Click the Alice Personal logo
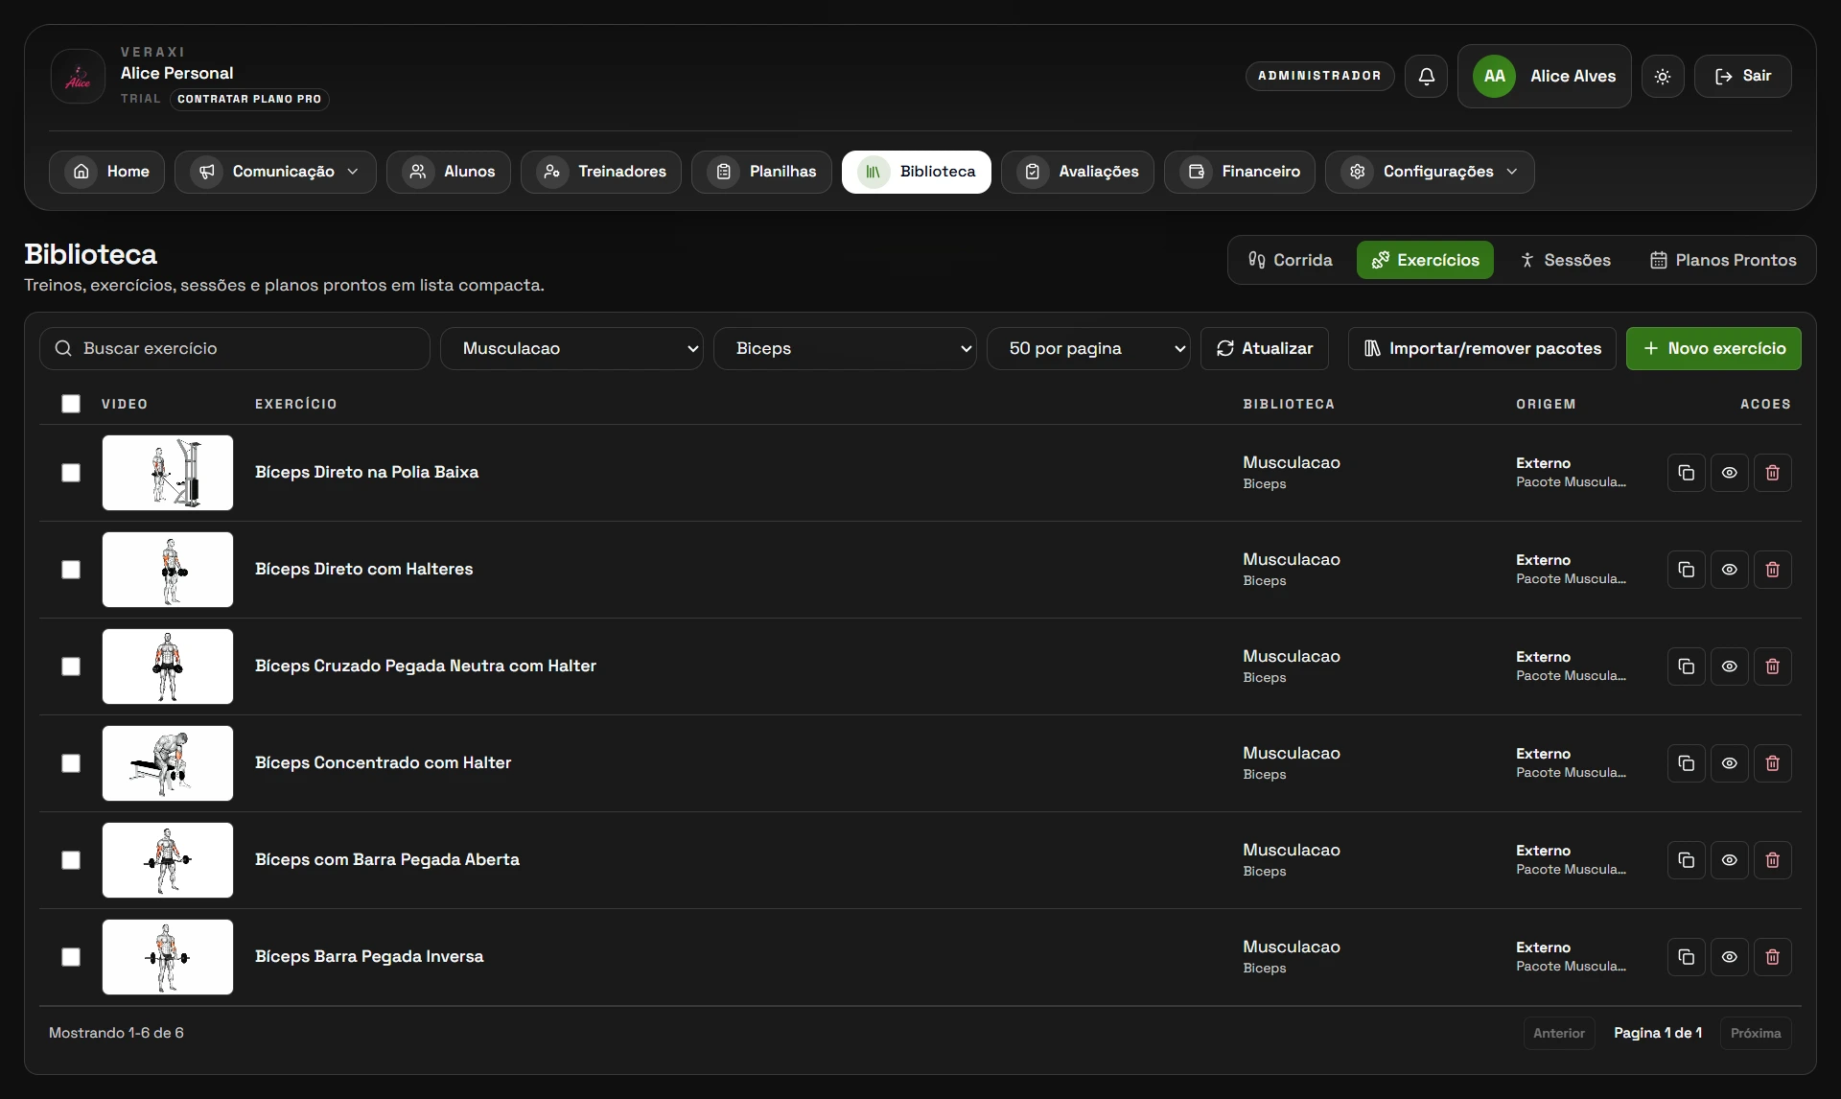This screenshot has width=1841, height=1099. 78,76
